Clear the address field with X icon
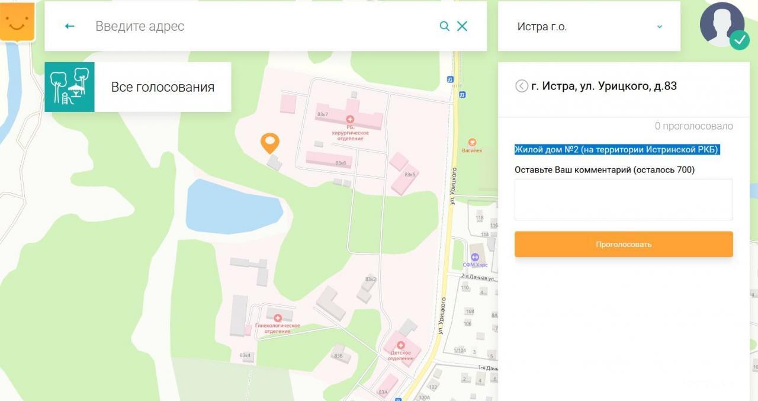 (462, 26)
